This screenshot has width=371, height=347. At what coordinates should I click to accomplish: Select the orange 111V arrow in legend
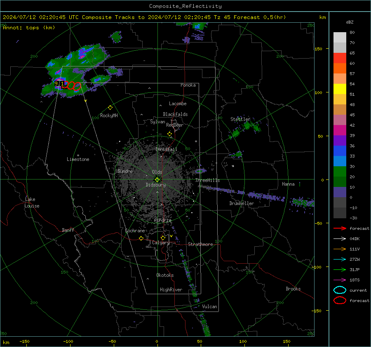click(340, 249)
